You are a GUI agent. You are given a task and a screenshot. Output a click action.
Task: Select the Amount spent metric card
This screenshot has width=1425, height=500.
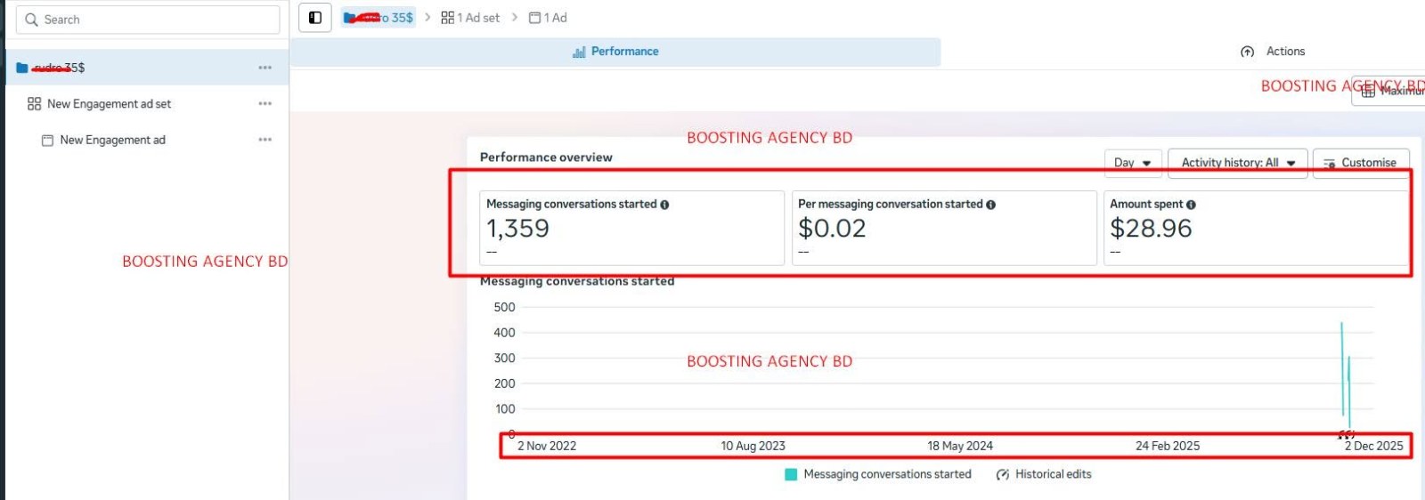tap(1257, 228)
